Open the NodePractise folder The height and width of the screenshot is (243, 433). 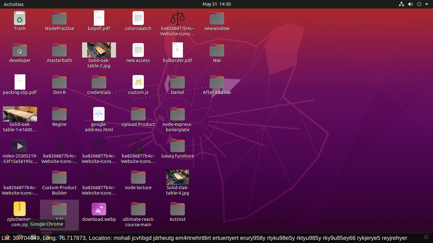[59, 18]
